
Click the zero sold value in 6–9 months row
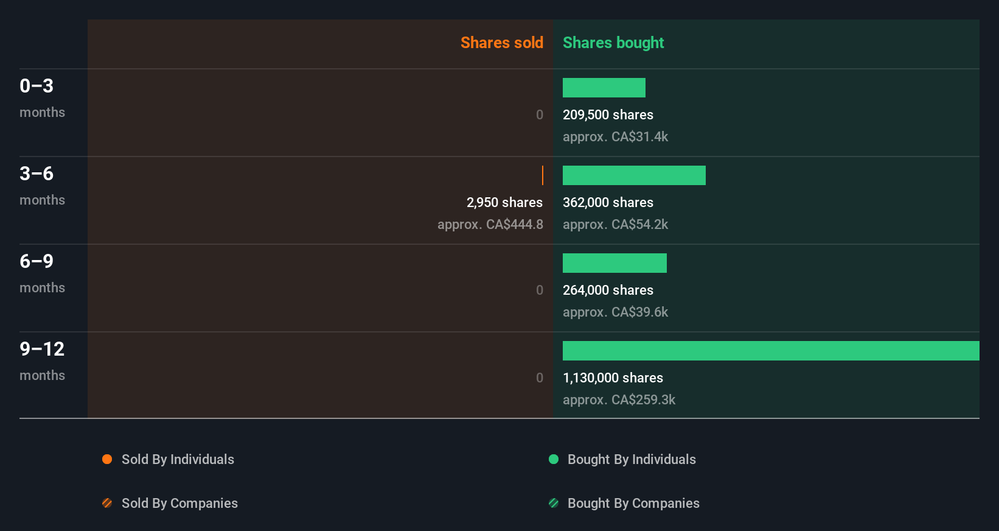coord(540,290)
